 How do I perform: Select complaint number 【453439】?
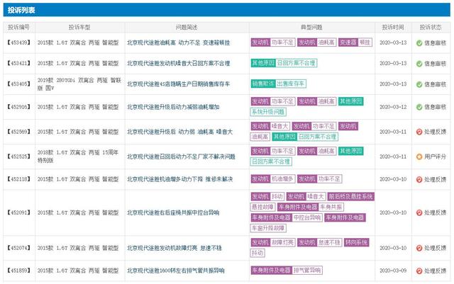point(19,42)
